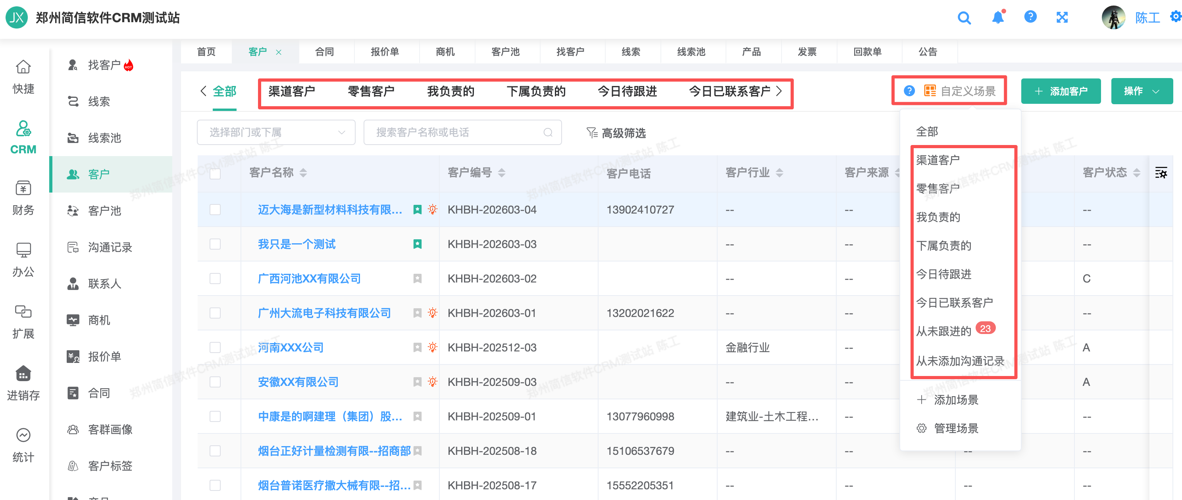Open customer 河南XXX公司
This screenshot has height=500, width=1182.
(291, 347)
